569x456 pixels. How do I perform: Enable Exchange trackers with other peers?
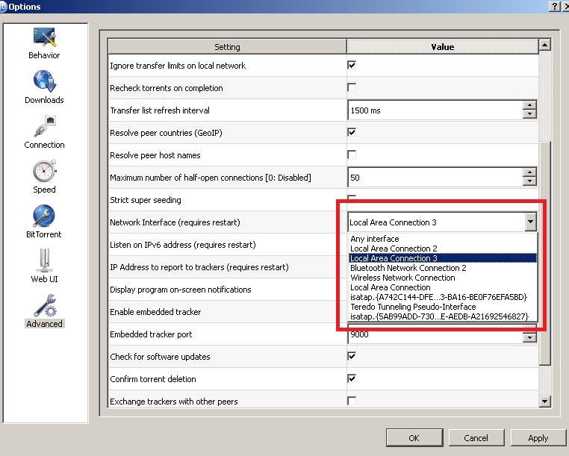tap(352, 401)
